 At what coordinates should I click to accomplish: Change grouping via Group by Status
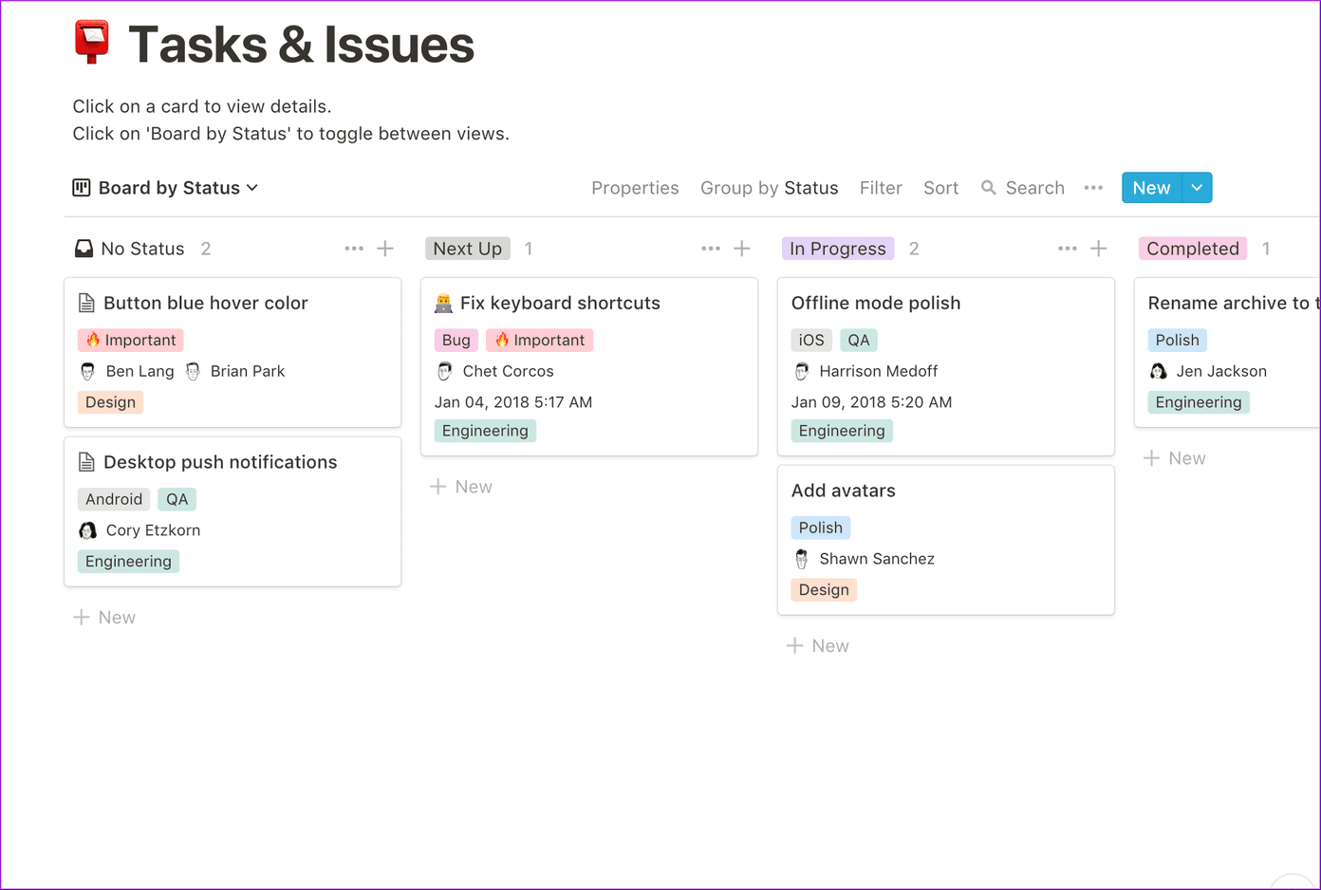(x=769, y=188)
